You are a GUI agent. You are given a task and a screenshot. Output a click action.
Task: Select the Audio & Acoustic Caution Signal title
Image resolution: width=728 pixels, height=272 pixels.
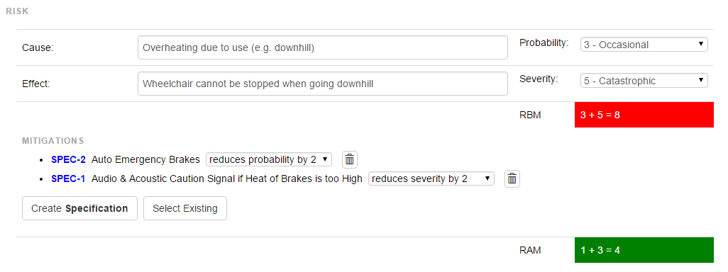pyautogui.click(x=227, y=179)
